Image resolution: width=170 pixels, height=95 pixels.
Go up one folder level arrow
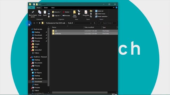40,23
